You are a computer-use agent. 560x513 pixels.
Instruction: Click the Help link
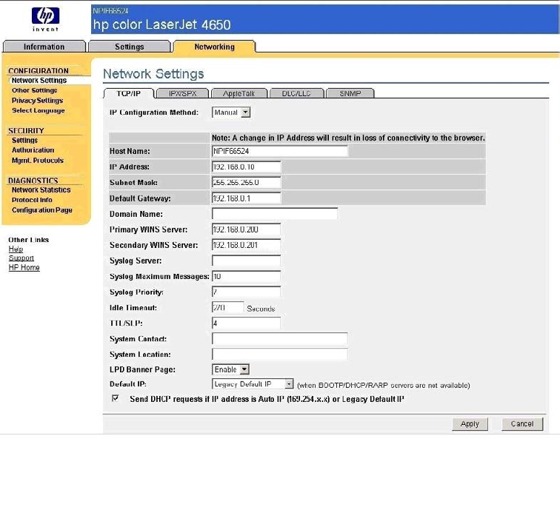pyautogui.click(x=16, y=249)
